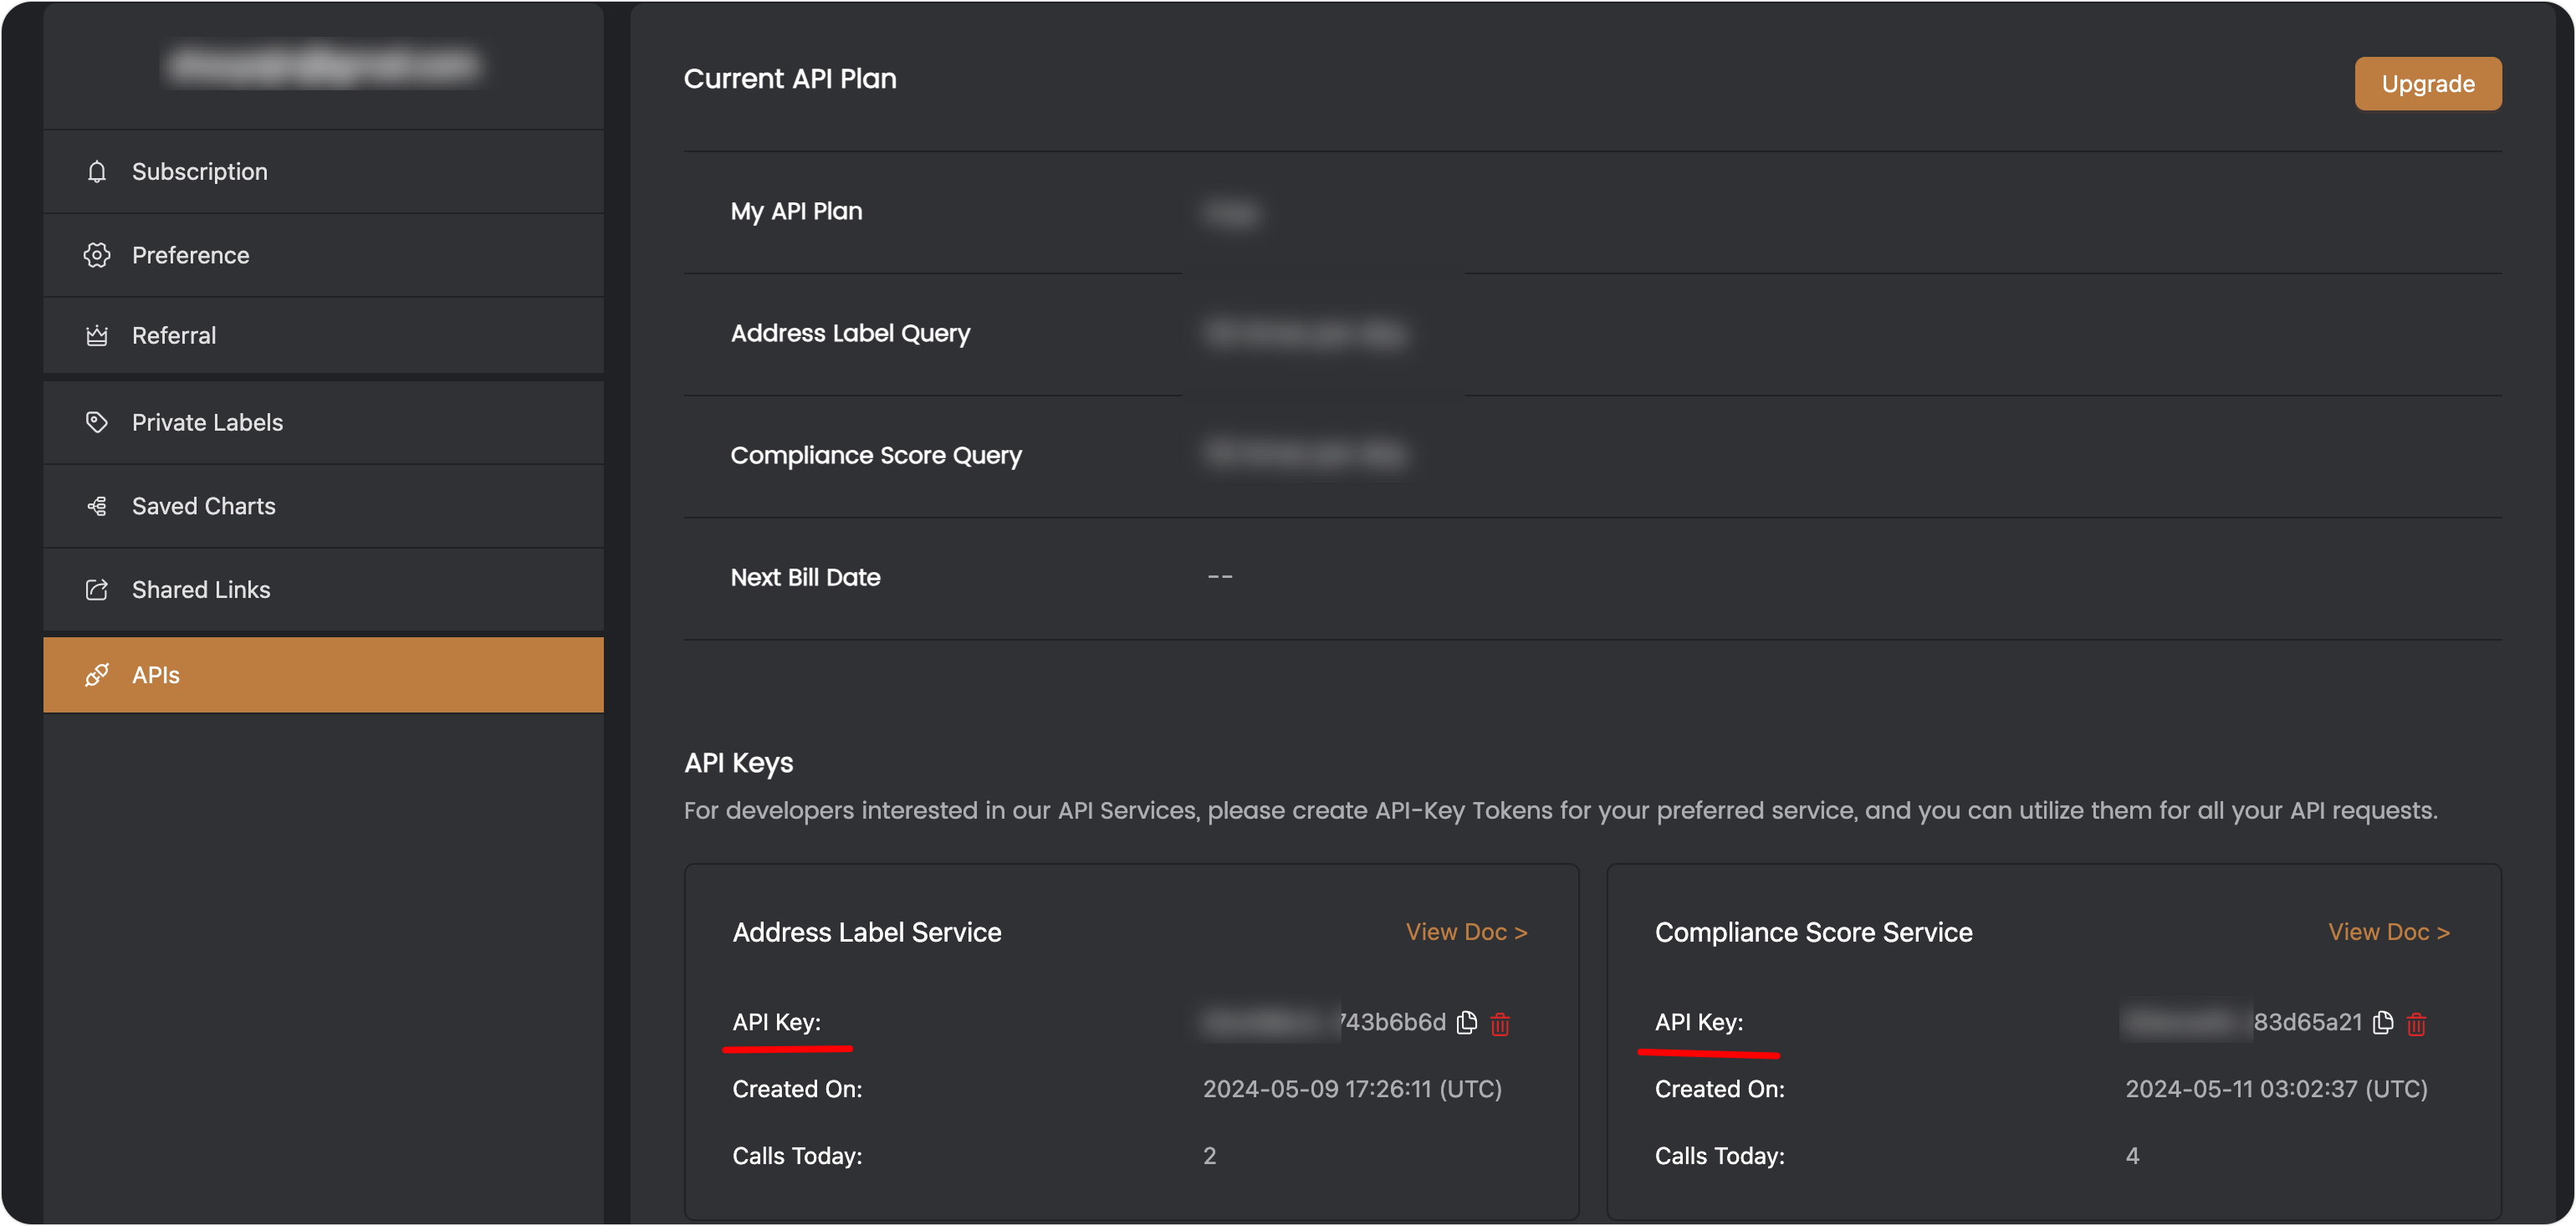Open the Subscription menu item
Screen dimensions: 2576x1226
[x=200, y=172]
